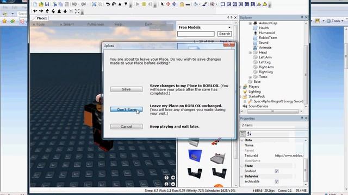Image resolution: width=348 pixels, height=195 pixels.
Task: Select SoundService in Explorer tree
Action: (258, 106)
